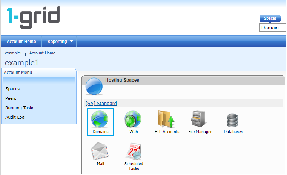287x175 pixels.
Task: Open the [SA] Standard hosting space link
Action: pyautogui.click(x=101, y=104)
